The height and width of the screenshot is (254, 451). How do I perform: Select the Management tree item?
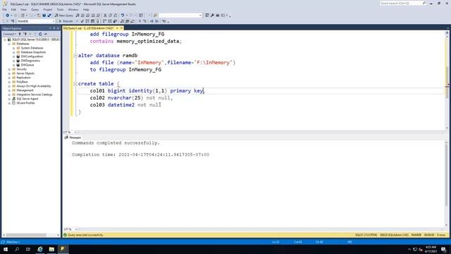click(x=25, y=90)
